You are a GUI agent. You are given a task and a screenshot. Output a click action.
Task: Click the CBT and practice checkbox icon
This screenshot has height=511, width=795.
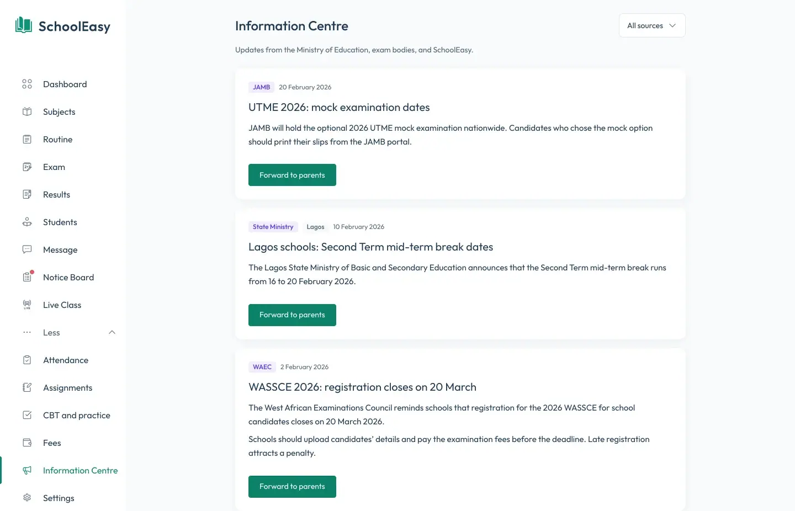click(x=27, y=415)
